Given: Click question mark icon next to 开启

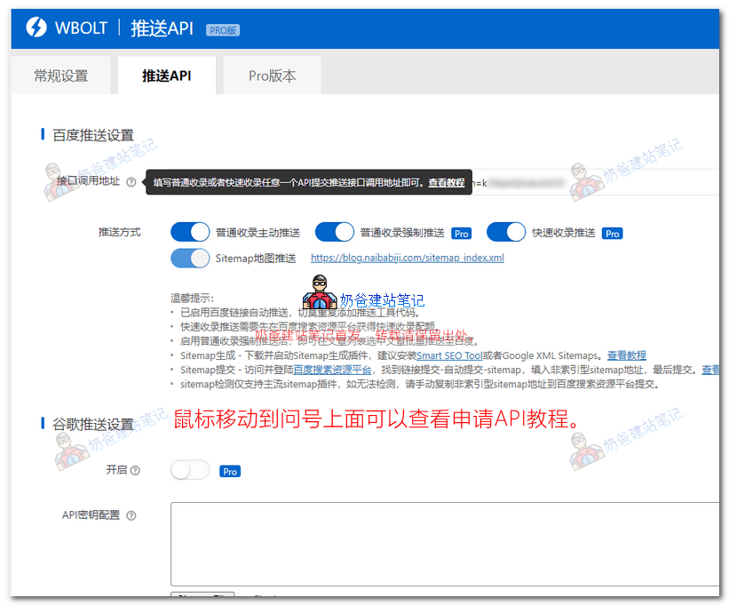Looking at the screenshot, I should [x=135, y=471].
